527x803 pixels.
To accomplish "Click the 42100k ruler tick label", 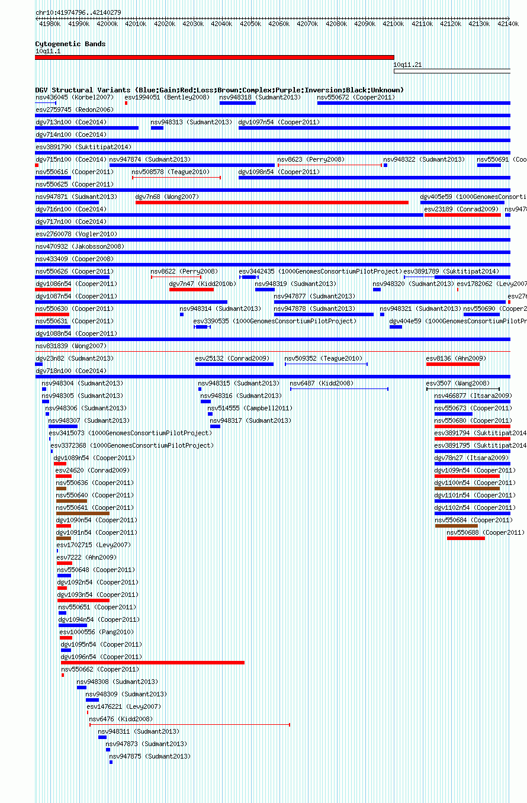I will click(394, 24).
